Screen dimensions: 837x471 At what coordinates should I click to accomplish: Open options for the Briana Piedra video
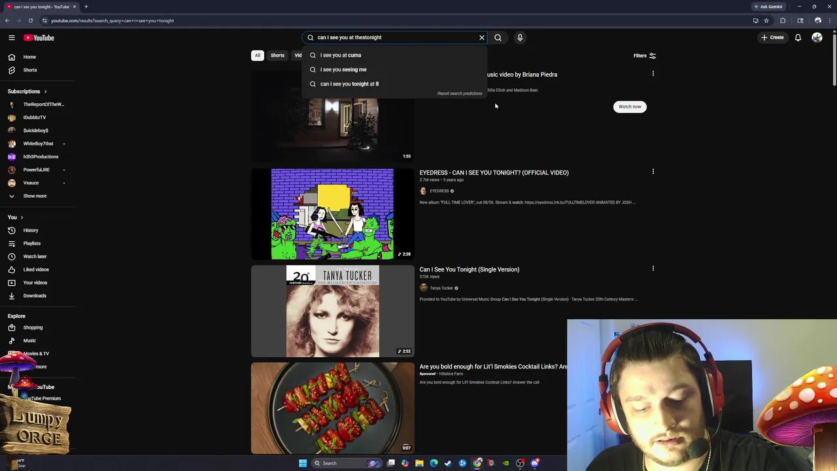click(653, 74)
